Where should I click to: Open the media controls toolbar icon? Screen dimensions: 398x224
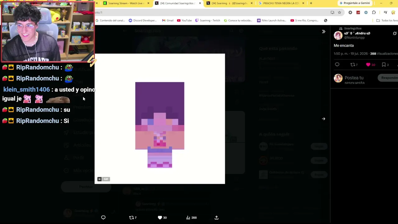click(x=385, y=12)
